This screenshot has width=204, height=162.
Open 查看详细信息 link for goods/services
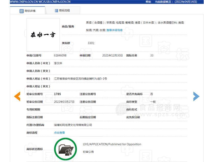[114, 30]
